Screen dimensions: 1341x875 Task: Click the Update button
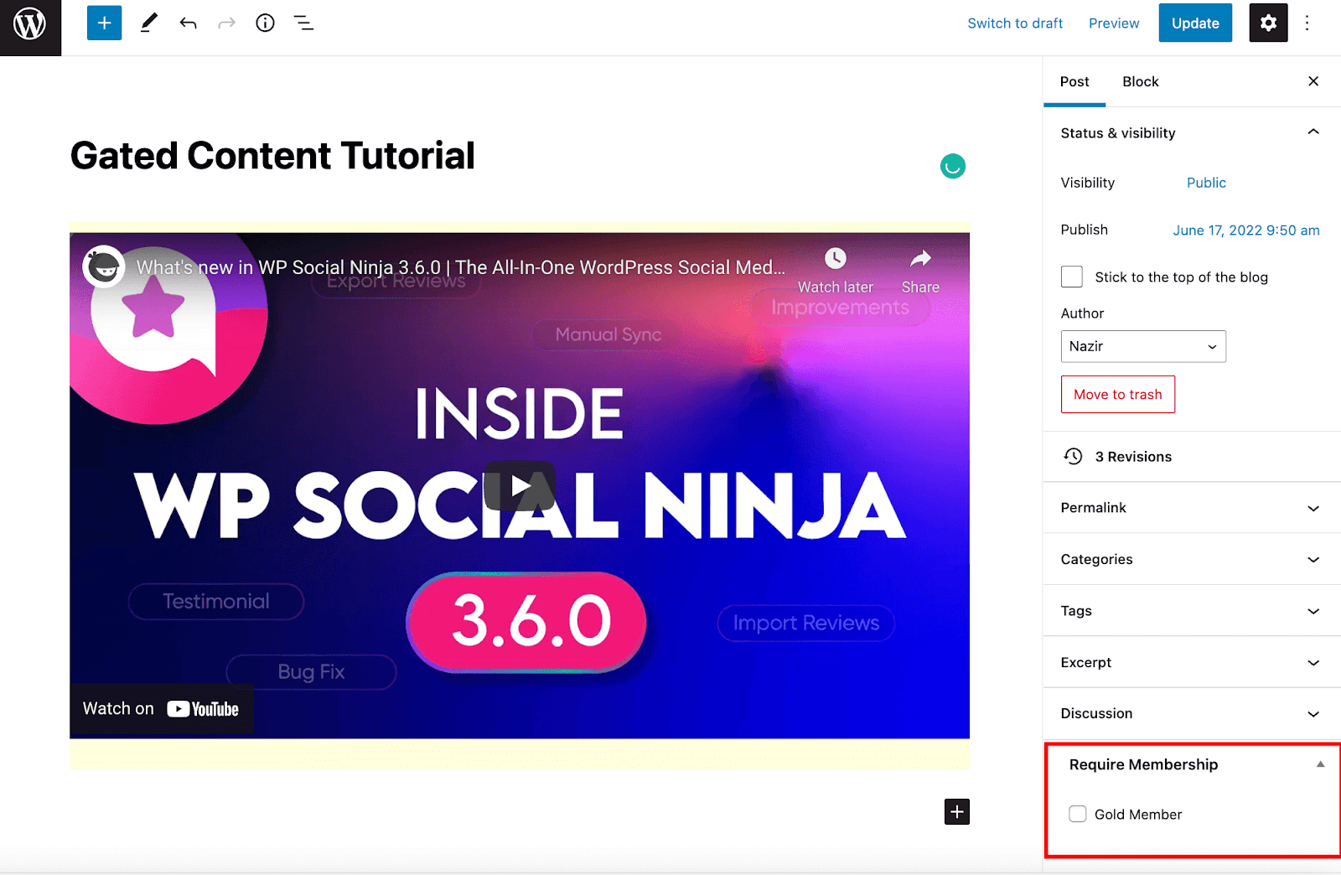click(1195, 23)
